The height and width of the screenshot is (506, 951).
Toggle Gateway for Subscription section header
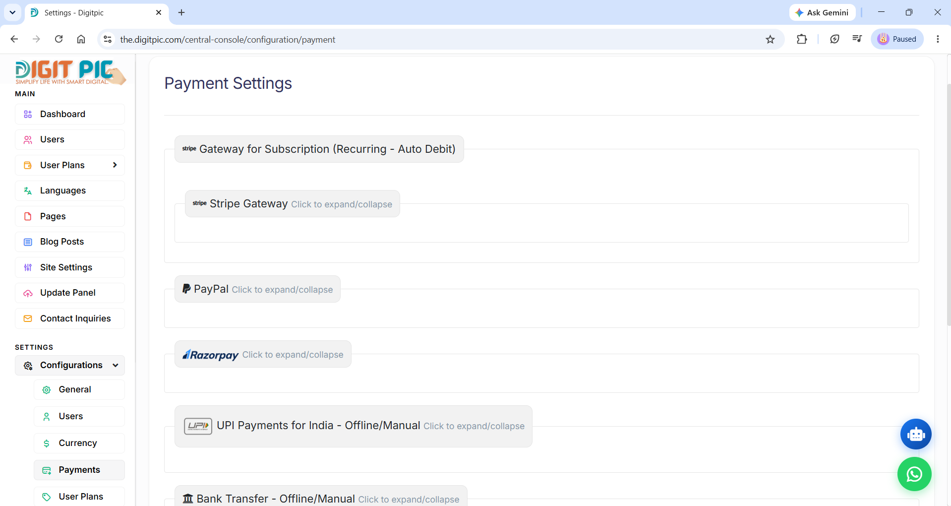tap(319, 149)
